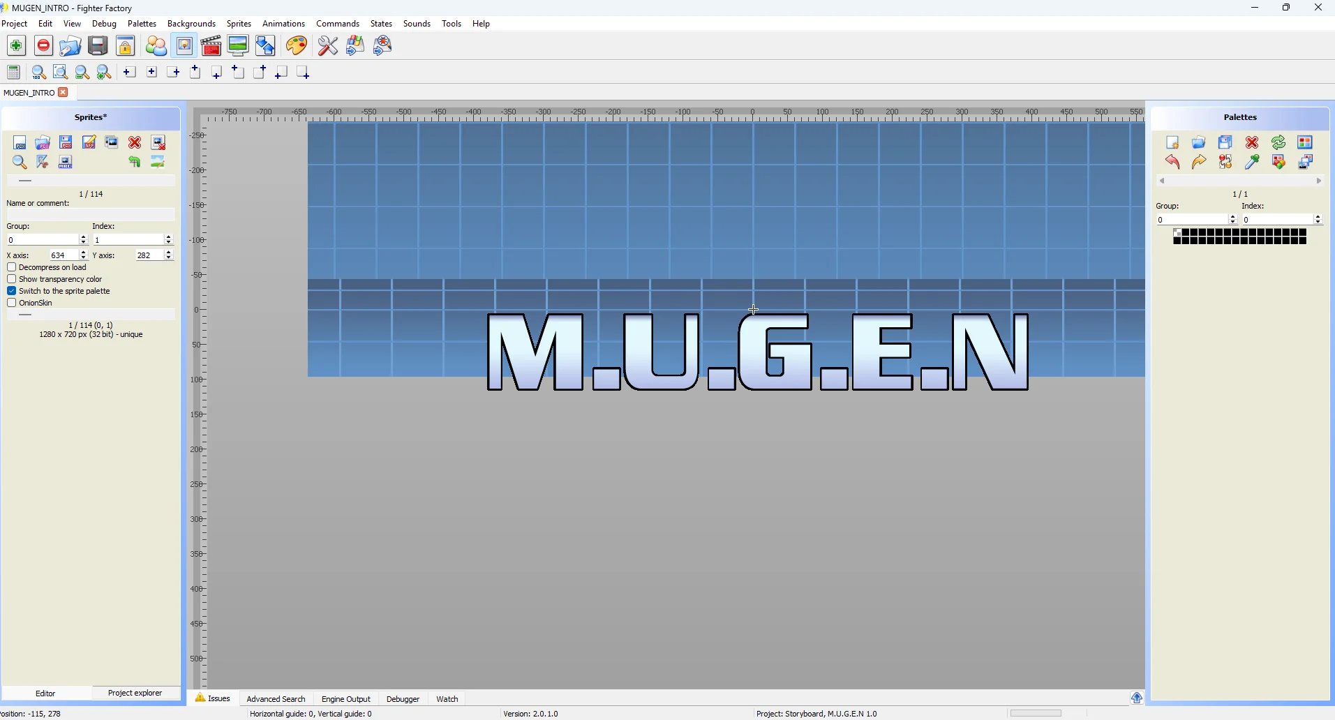Enable Show transparency color checkbox

(x=11, y=279)
